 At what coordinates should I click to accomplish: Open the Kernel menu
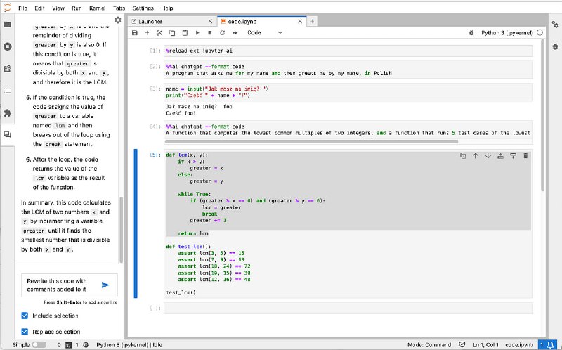(97, 8)
